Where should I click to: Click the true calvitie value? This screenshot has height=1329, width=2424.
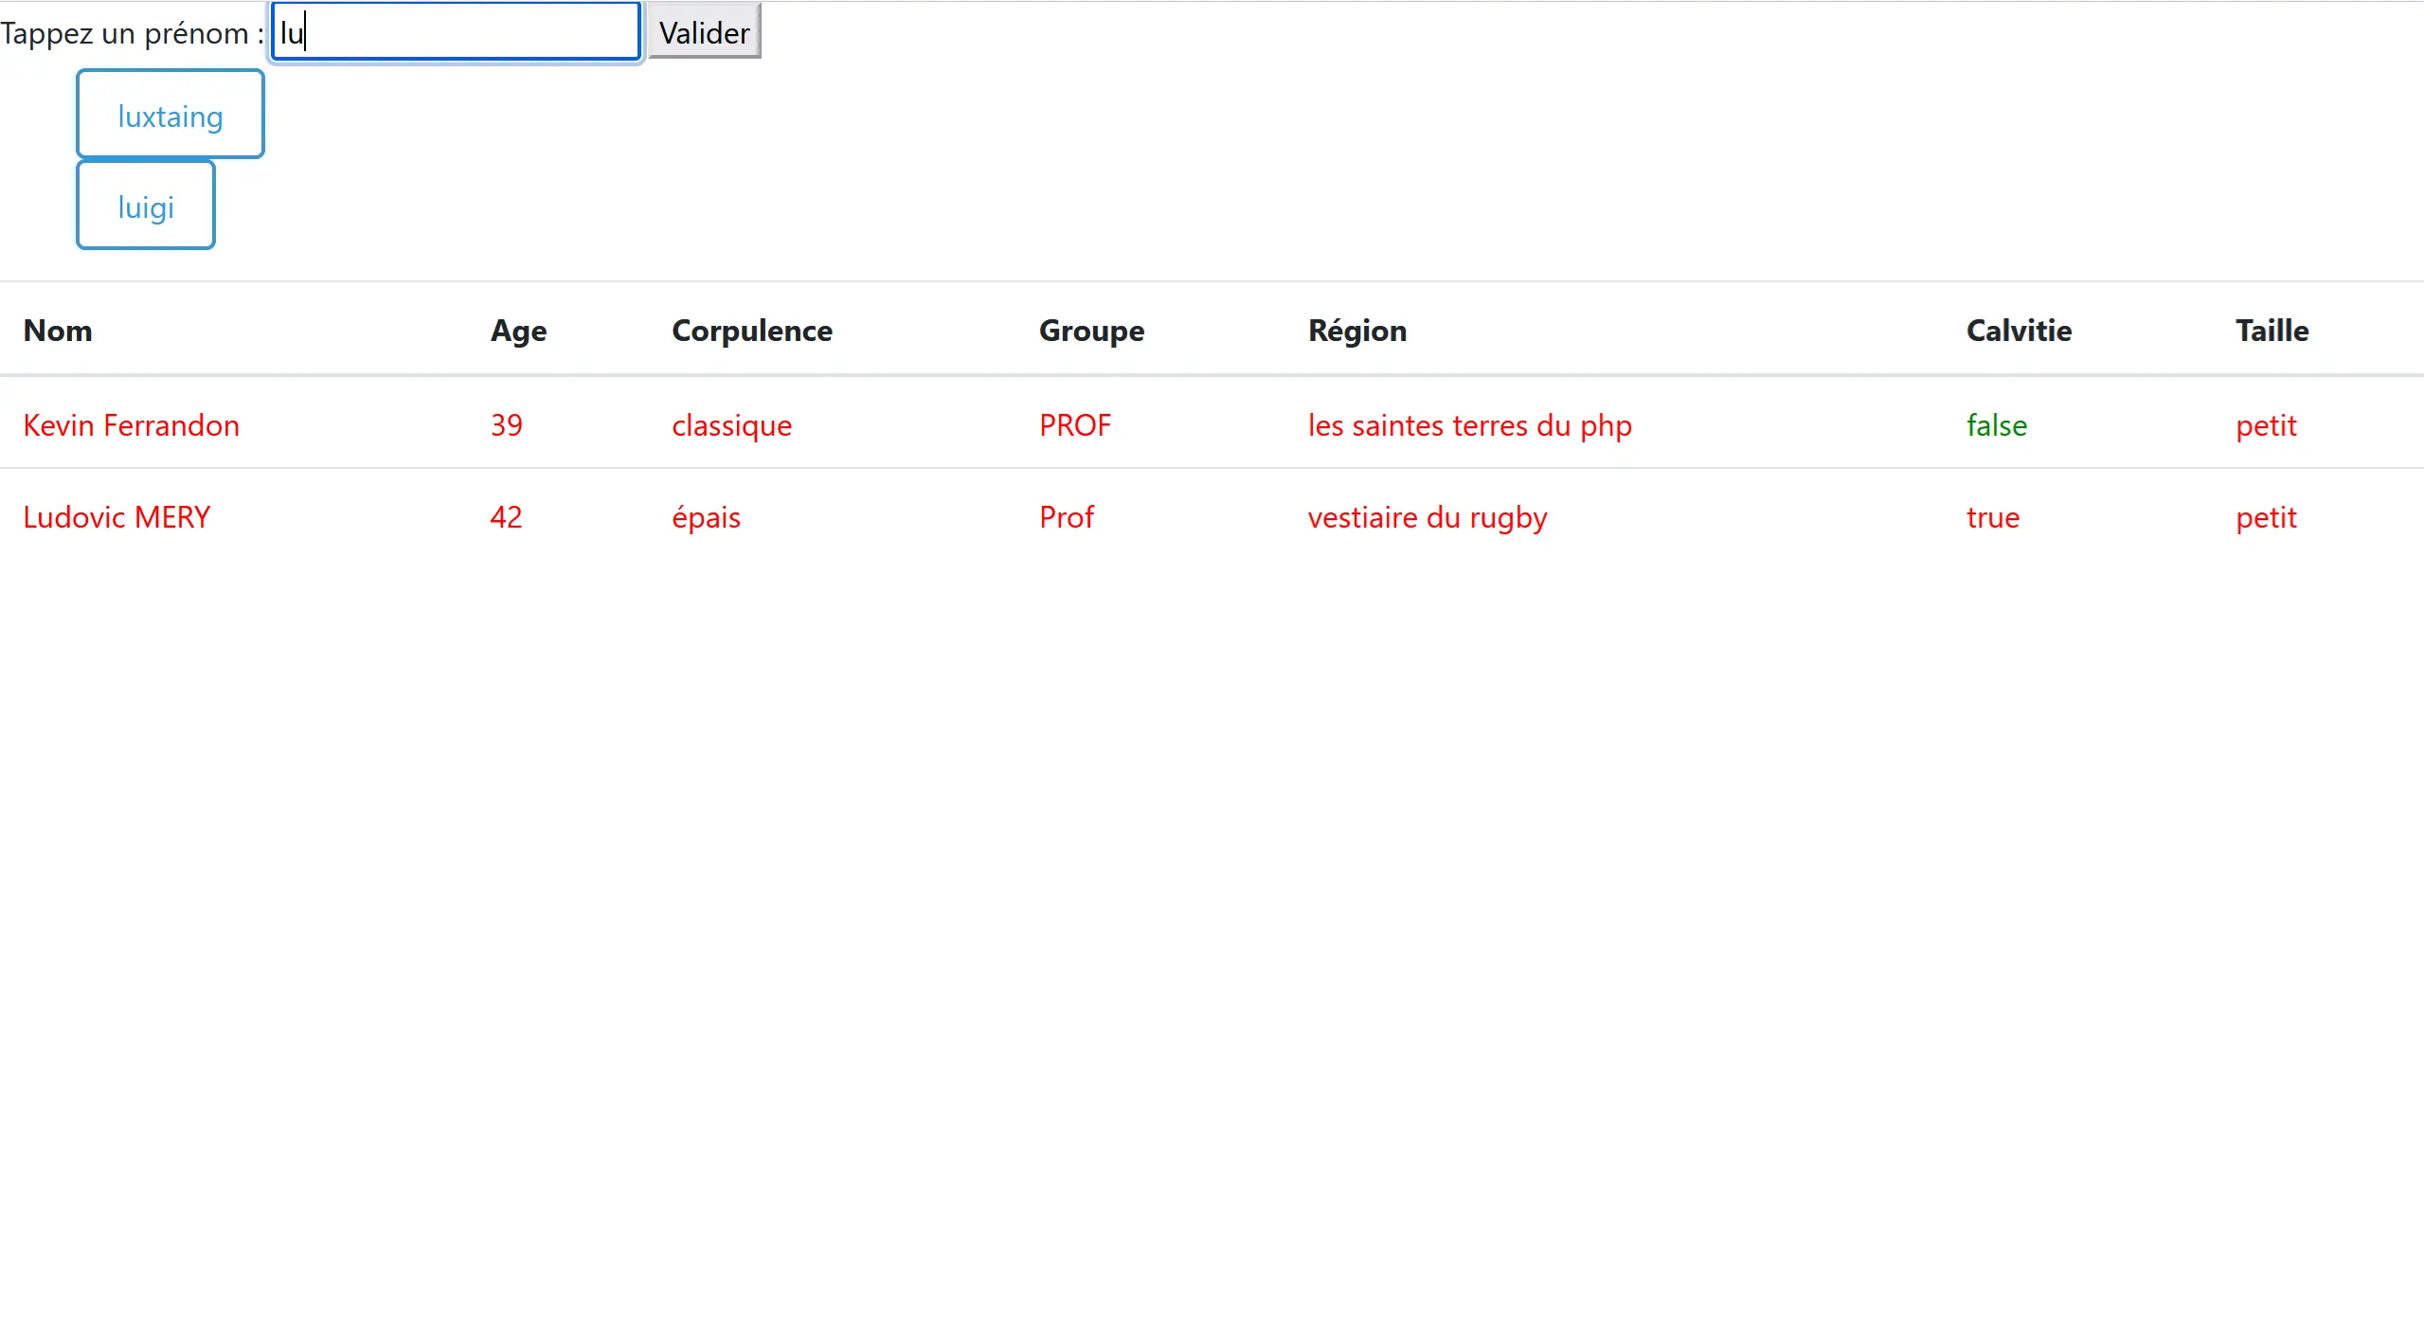pyautogui.click(x=1992, y=517)
